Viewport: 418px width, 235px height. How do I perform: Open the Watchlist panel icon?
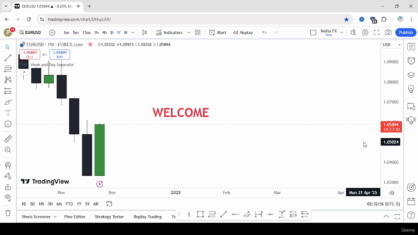tap(411, 46)
